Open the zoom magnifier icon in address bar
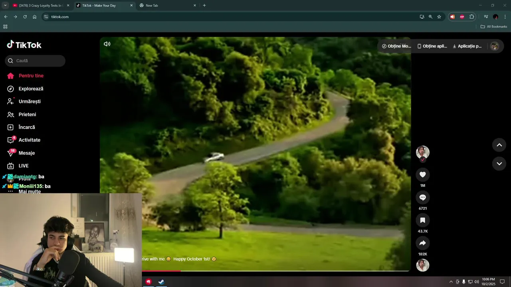 (x=430, y=17)
